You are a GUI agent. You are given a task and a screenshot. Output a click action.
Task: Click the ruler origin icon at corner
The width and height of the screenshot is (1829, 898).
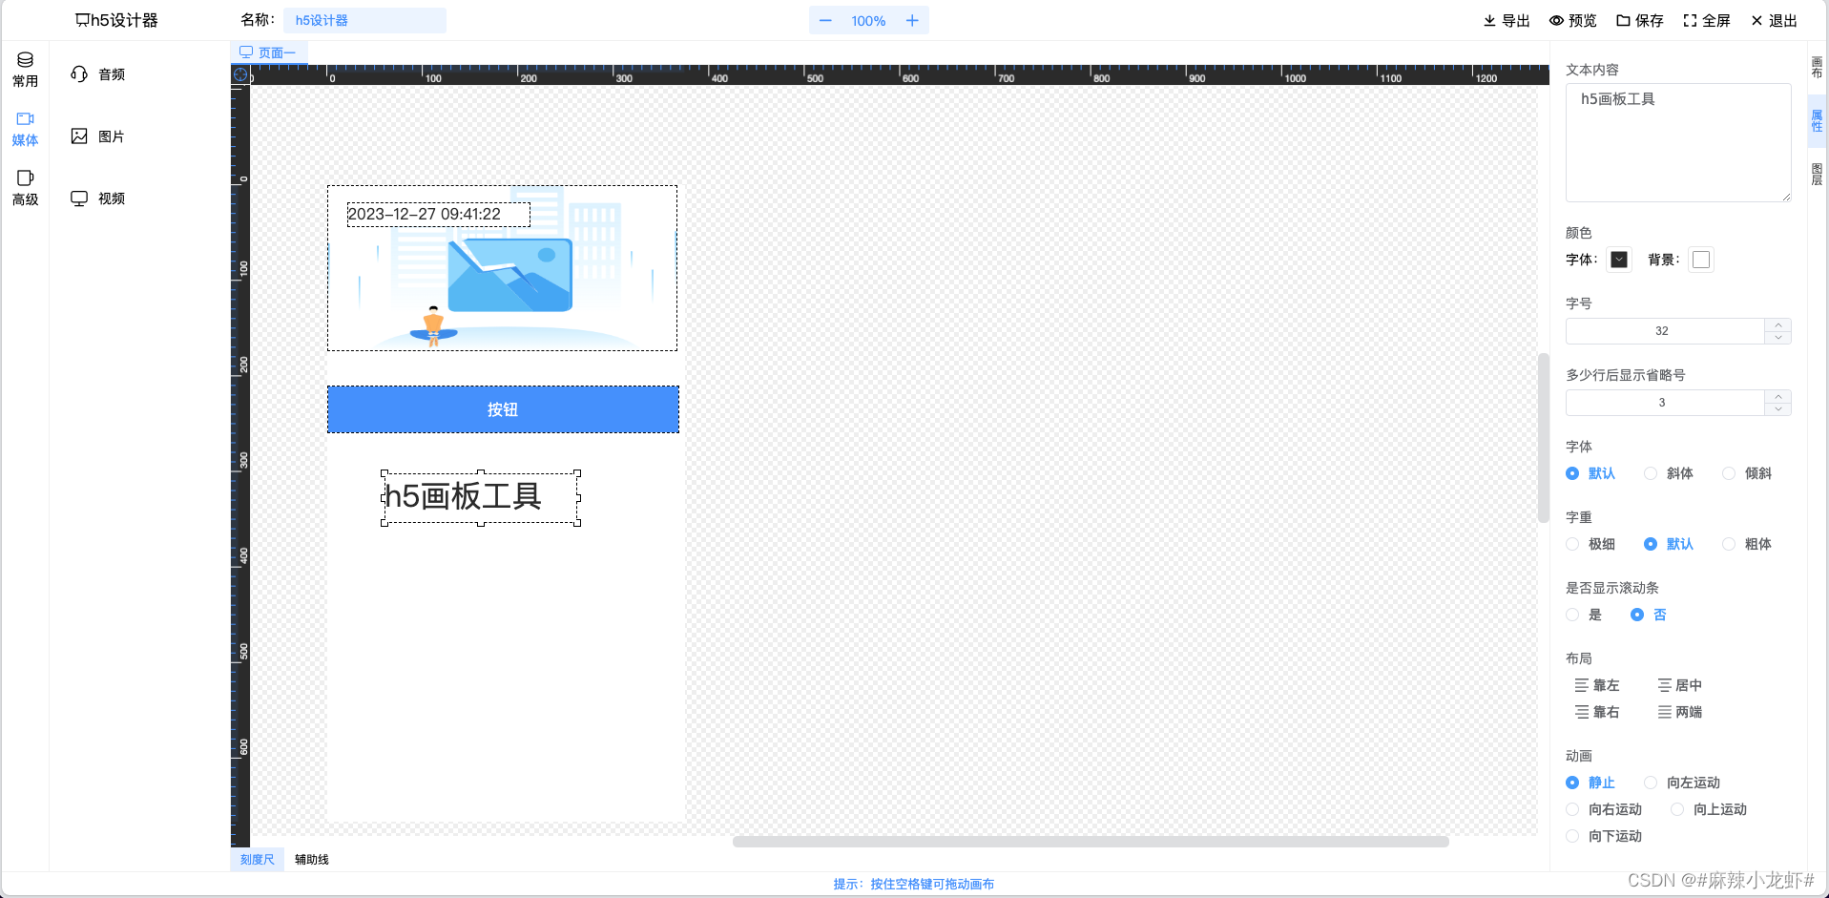tap(240, 74)
